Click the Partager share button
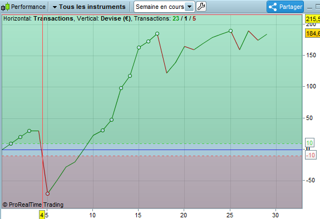Viewport: 320px width, 219px height. pyautogui.click(x=285, y=7)
